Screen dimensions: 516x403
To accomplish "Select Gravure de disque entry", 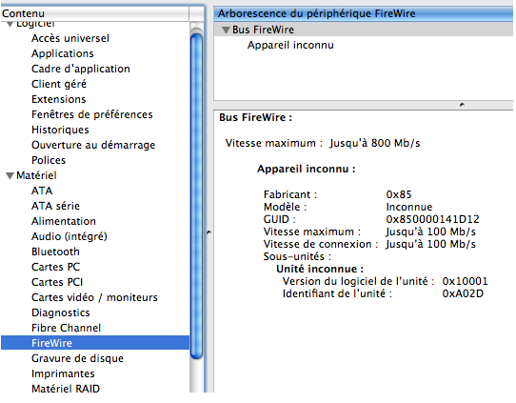I will [x=77, y=358].
